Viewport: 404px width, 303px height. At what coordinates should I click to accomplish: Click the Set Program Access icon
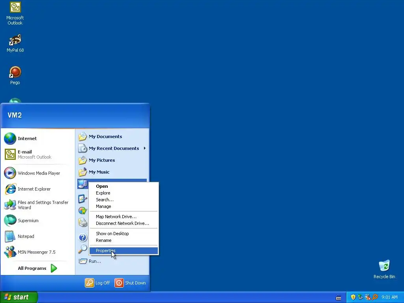pos(83,211)
